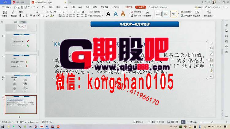
Task: Expand numbered list style dropdown
Action: 66,12
